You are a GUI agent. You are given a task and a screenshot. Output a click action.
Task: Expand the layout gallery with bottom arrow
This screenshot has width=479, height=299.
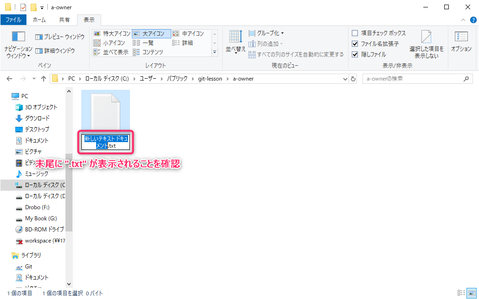(x=215, y=52)
